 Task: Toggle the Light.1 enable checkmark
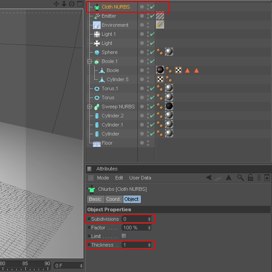(x=152, y=34)
